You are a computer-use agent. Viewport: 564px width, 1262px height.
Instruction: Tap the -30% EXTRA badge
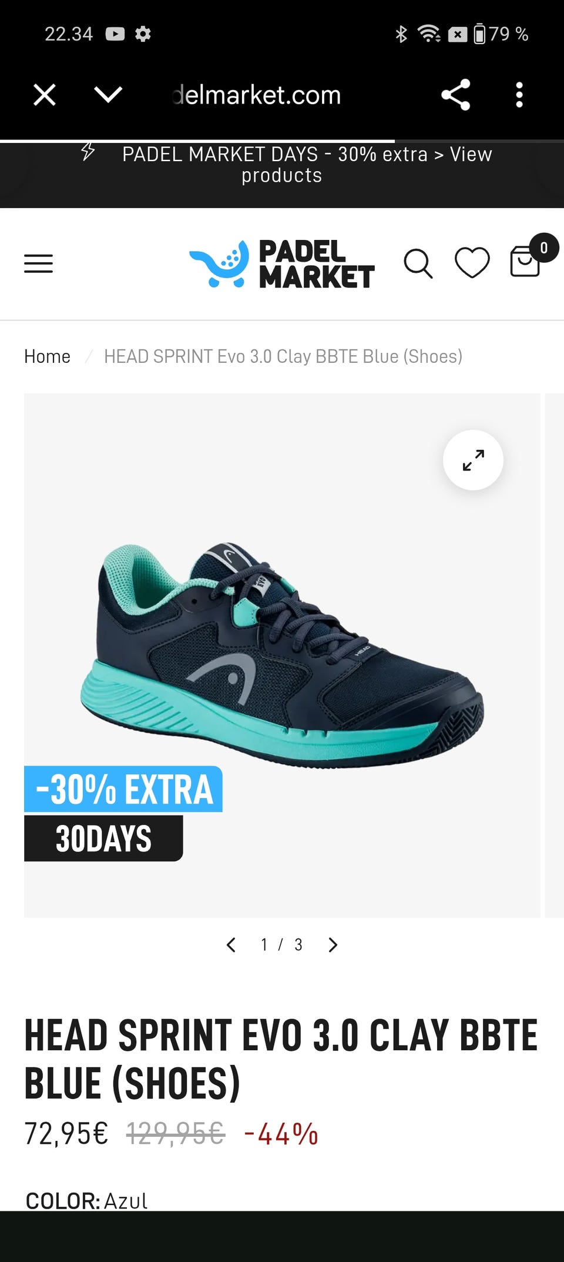(123, 789)
